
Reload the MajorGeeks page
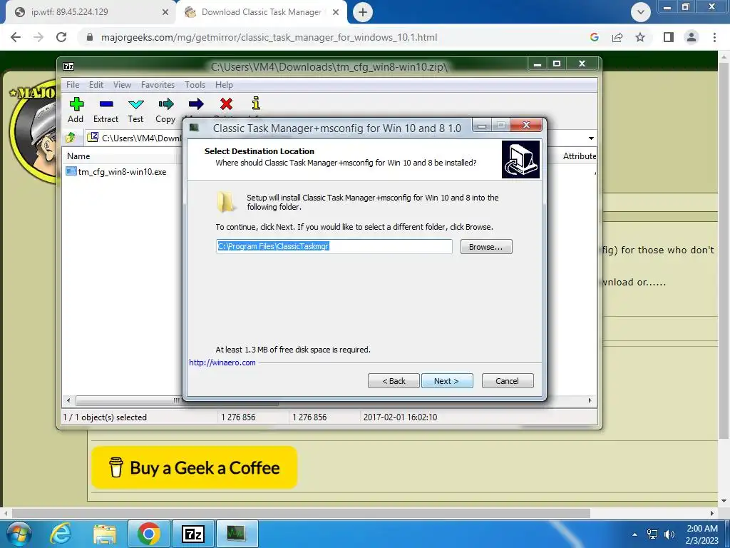pyautogui.click(x=61, y=37)
